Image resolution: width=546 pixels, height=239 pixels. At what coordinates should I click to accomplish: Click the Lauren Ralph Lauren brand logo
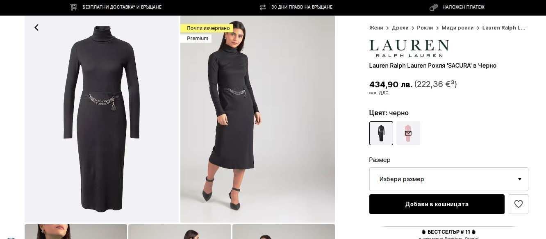[x=409, y=48]
